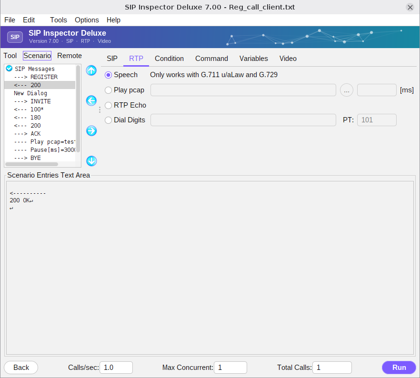Select the Play pcap radio button

coord(108,90)
